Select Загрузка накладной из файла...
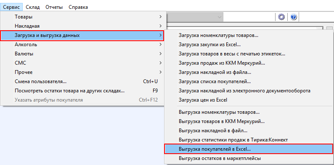 [249, 72]
